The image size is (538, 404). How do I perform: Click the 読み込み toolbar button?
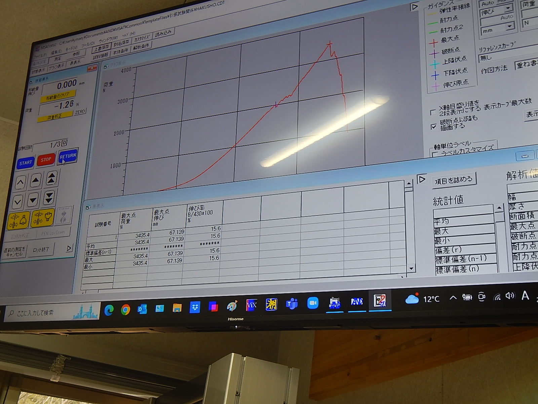click(x=164, y=33)
